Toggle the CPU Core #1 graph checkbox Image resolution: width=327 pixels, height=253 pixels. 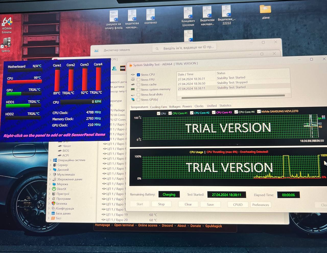click(170, 113)
